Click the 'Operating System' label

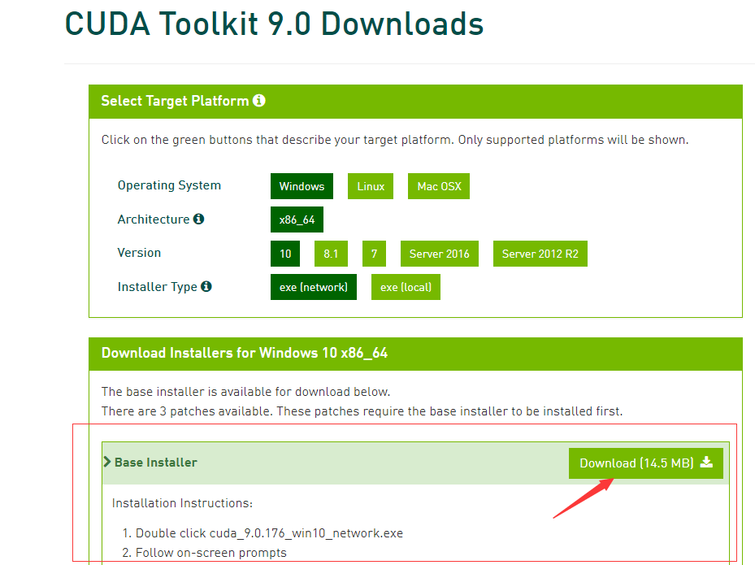click(169, 185)
